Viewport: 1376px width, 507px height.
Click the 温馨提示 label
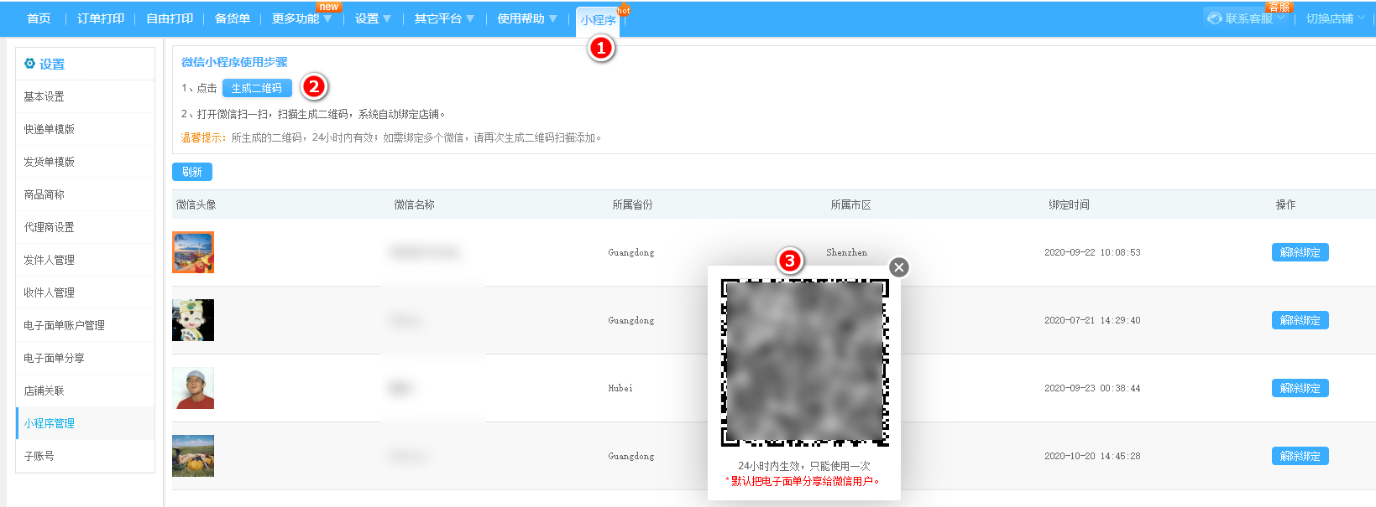click(x=204, y=137)
